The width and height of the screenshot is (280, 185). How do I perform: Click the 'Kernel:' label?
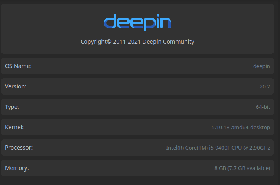coord(14,127)
